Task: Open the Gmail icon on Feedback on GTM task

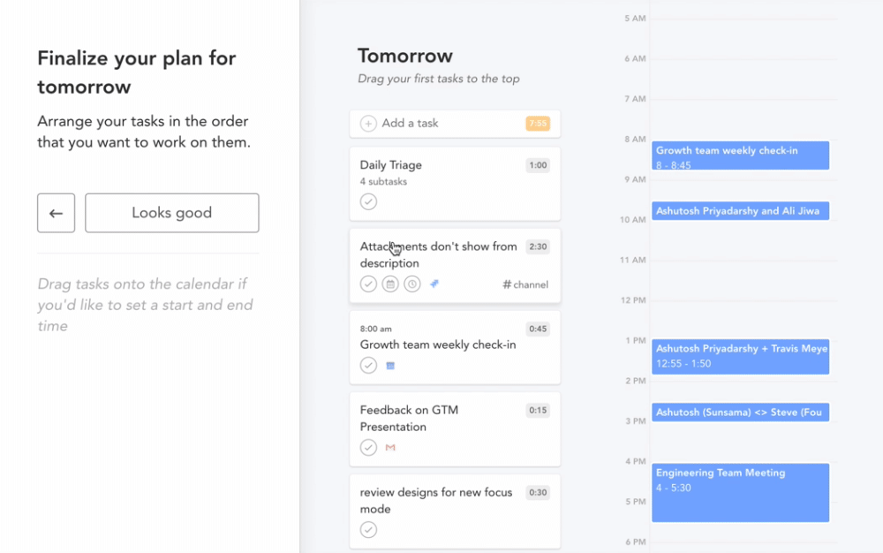Action: (389, 447)
